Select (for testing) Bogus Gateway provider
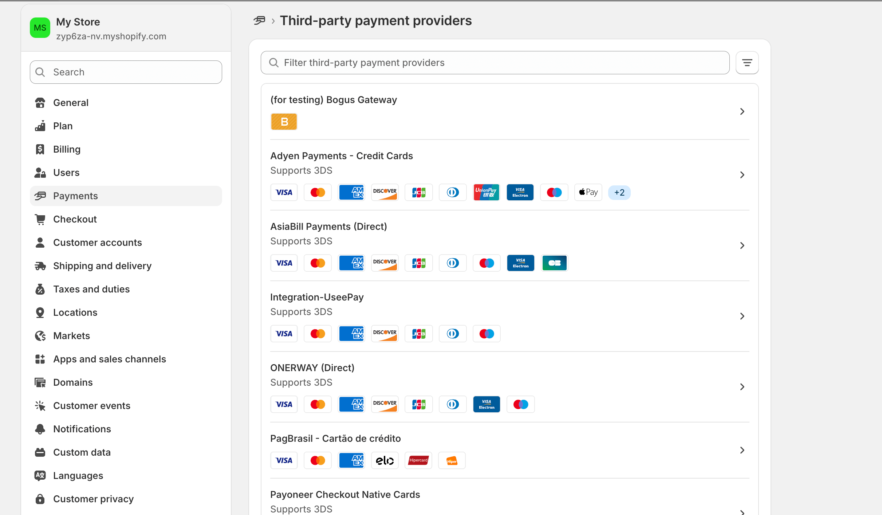The height and width of the screenshot is (515, 882). point(509,112)
